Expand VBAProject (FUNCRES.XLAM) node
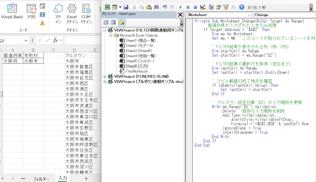Image resolution: width=316 pixels, height=182 pixels. click(105, 76)
